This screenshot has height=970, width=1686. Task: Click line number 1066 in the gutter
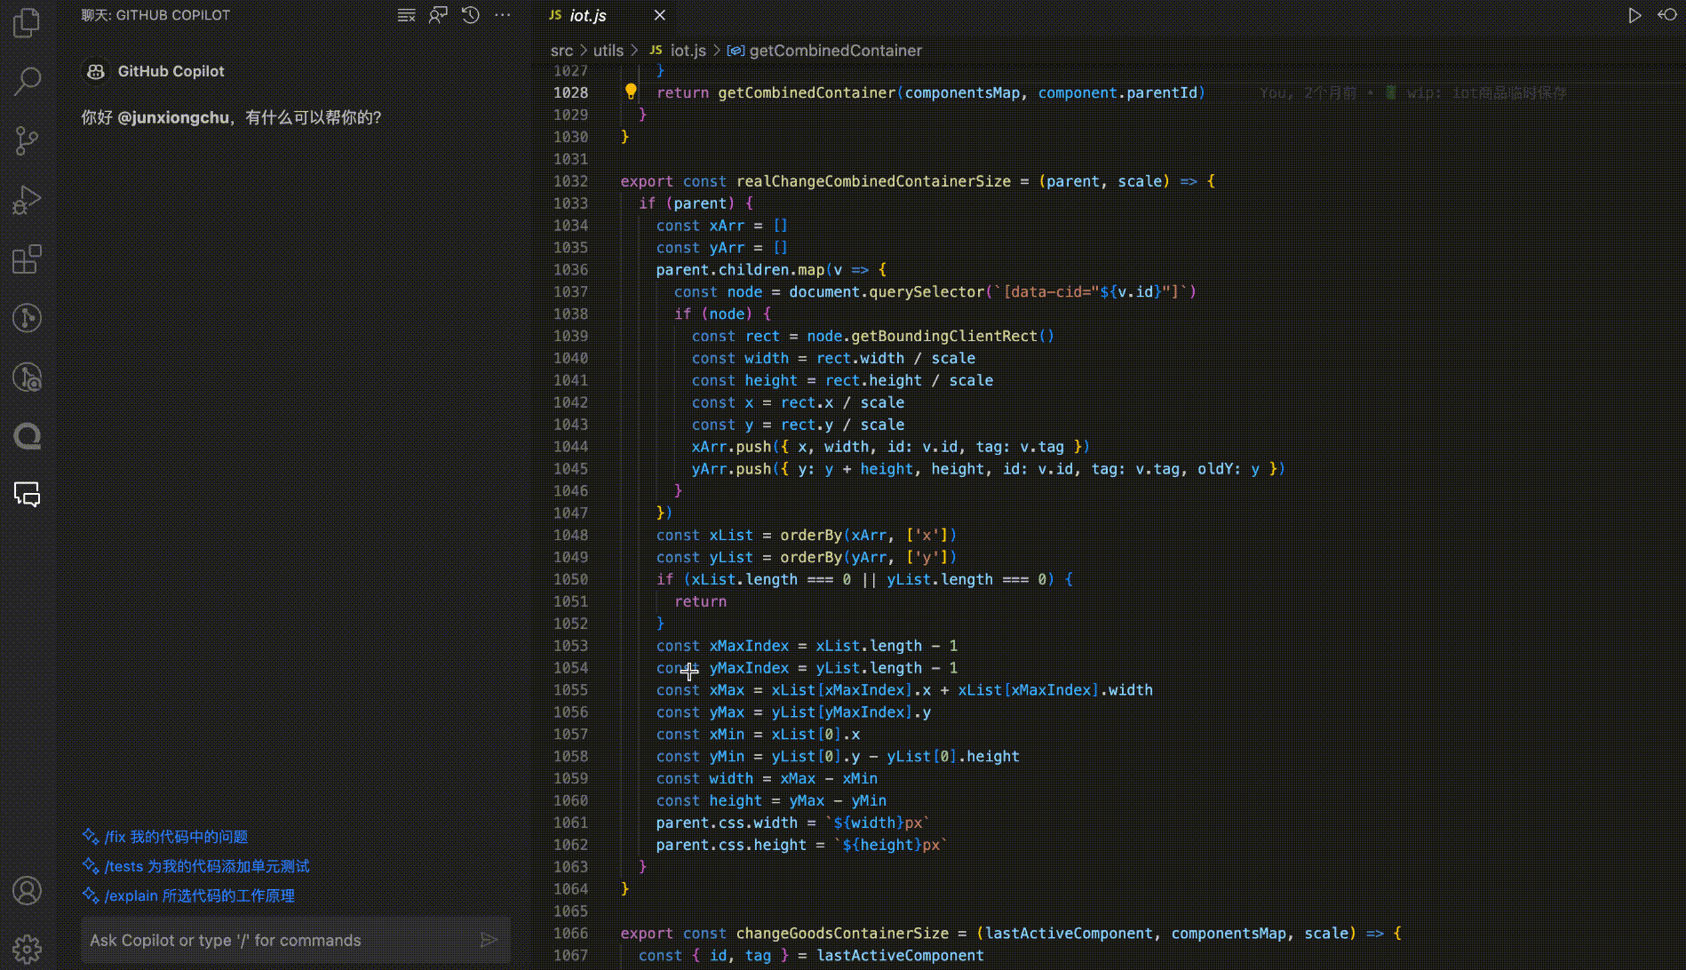(570, 933)
